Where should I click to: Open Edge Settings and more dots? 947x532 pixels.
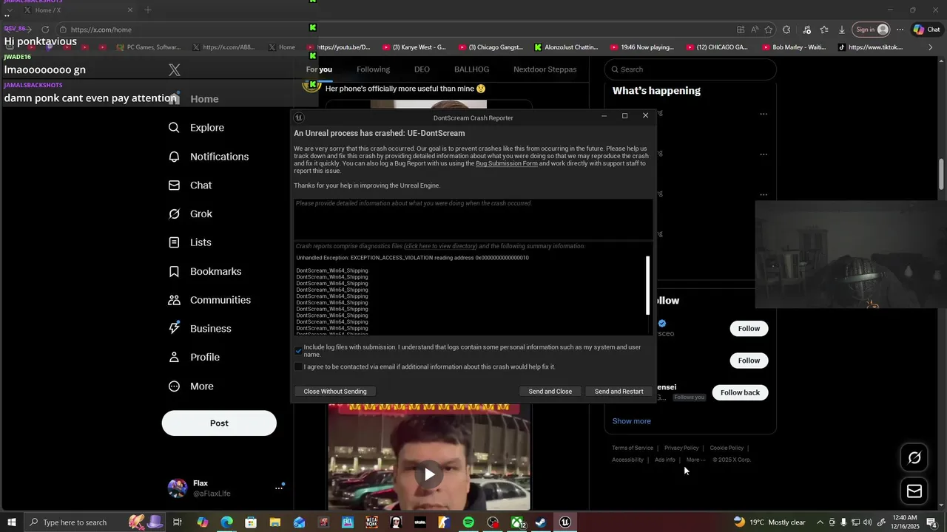900,30
